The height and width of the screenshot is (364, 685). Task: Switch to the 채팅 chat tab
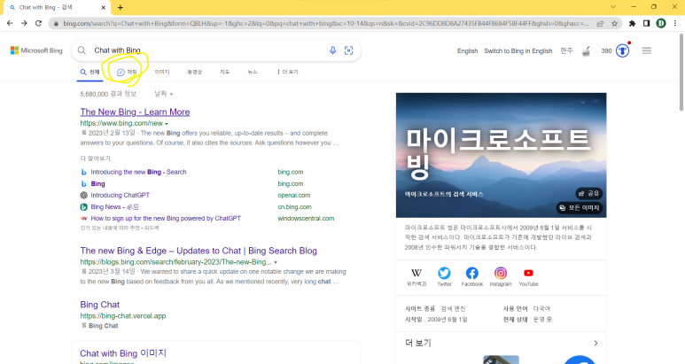tap(127, 72)
